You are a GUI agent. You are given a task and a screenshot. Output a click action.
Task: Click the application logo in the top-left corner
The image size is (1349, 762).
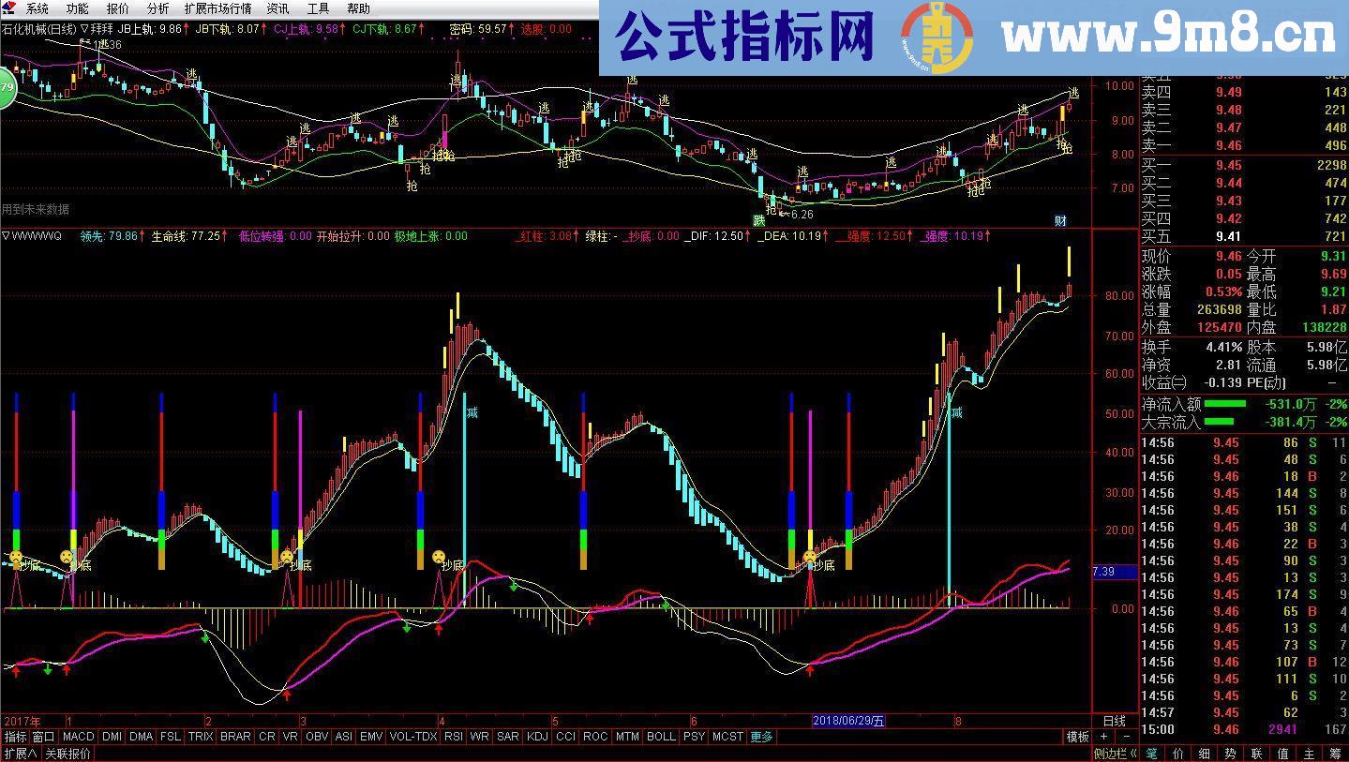(8, 7)
